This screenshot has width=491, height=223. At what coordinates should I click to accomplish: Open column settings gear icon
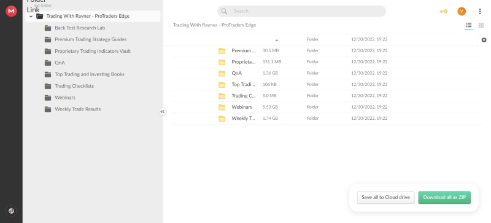point(484,40)
